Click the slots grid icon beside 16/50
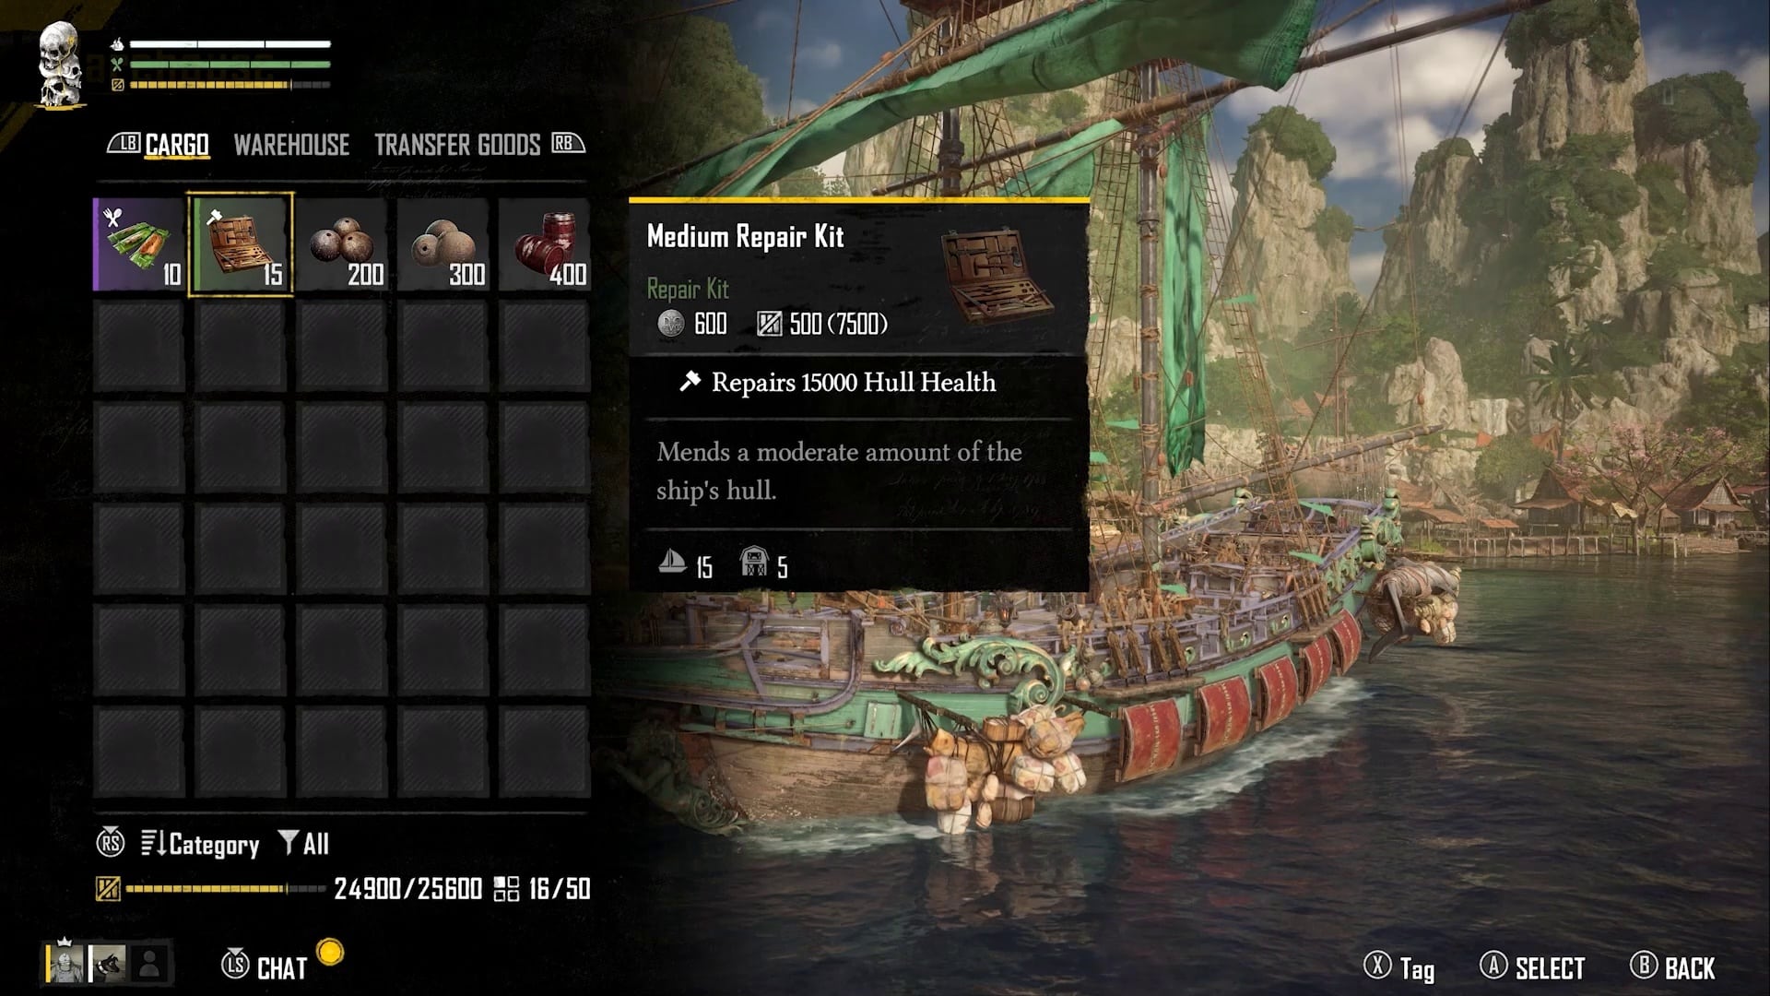Viewport: 1770px width, 996px height. 506,889
